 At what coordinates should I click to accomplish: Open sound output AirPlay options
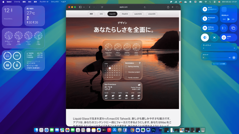point(234,57)
